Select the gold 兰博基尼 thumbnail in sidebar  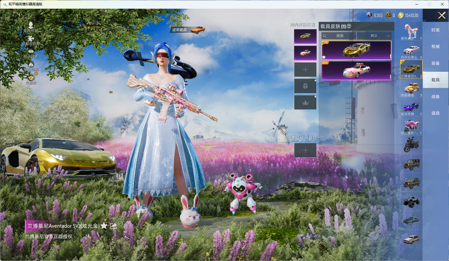[x=411, y=69]
